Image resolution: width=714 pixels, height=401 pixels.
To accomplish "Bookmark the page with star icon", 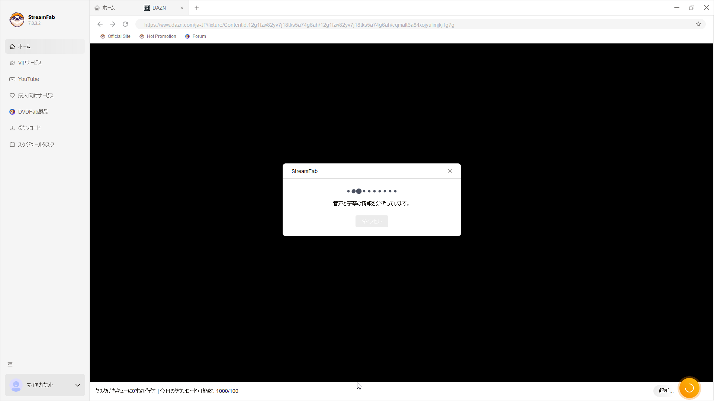I will point(698,24).
